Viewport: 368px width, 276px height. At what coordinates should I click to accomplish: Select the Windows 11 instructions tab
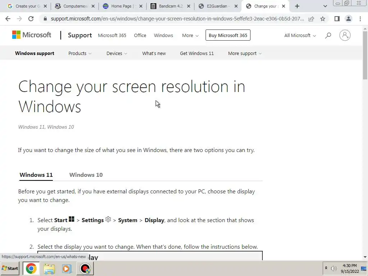click(x=36, y=175)
